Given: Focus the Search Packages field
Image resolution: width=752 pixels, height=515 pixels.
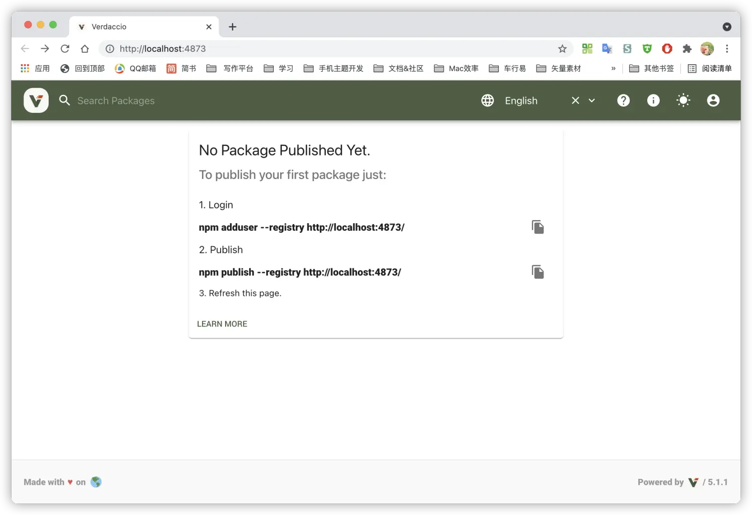Looking at the screenshot, I should pos(266,100).
